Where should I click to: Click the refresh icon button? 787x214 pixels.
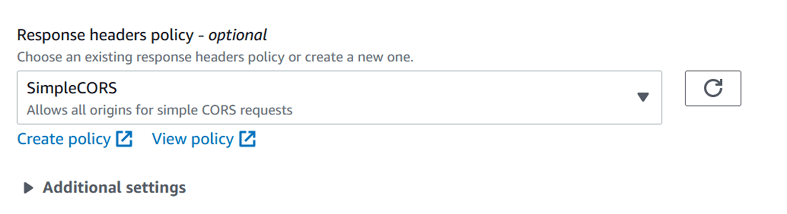[x=713, y=88]
